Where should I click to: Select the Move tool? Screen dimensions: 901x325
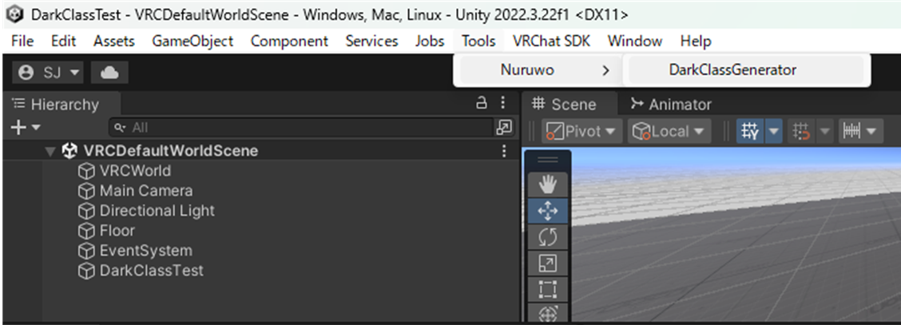click(548, 211)
